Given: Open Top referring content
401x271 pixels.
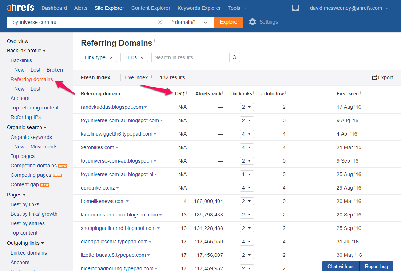Looking at the screenshot, I should click(x=35, y=108).
